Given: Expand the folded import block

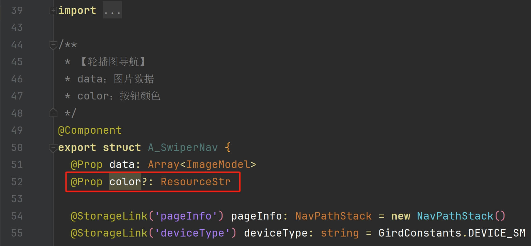Looking at the screenshot, I should pos(53,10).
